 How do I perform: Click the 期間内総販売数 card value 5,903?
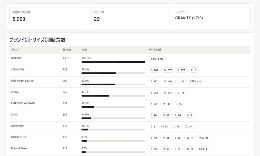19,19
